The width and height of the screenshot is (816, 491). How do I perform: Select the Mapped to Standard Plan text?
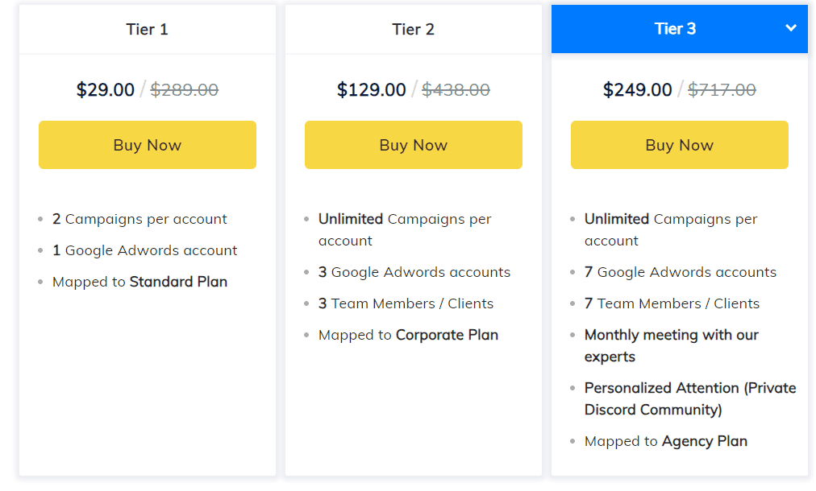[139, 282]
